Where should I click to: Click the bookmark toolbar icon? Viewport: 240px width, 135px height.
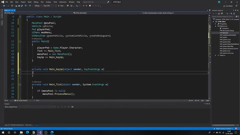point(90,6)
